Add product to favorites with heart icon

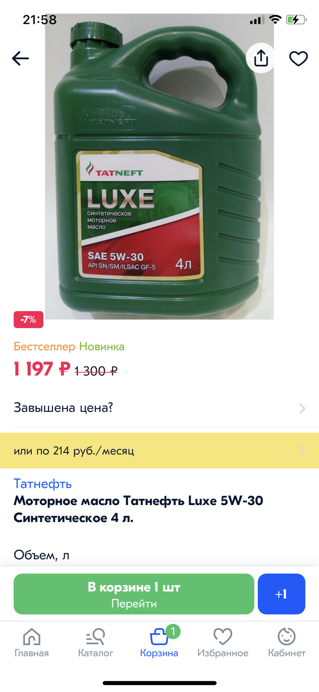[299, 58]
